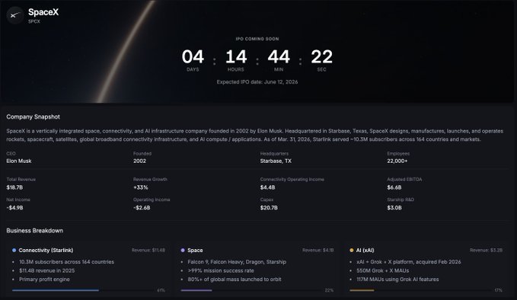Click the Net Income value -$4.9B

tap(14, 208)
